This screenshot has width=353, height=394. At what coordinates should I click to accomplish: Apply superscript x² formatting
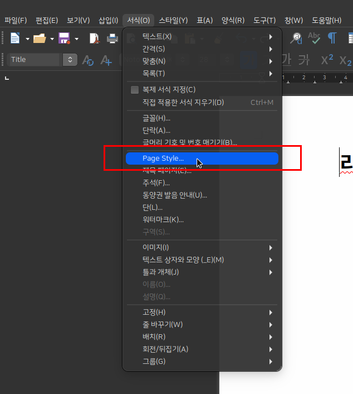coord(327,60)
